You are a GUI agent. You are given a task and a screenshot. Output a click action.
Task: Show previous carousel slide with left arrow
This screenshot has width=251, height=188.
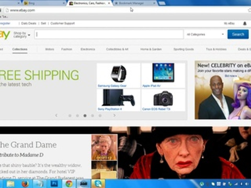(56, 115)
